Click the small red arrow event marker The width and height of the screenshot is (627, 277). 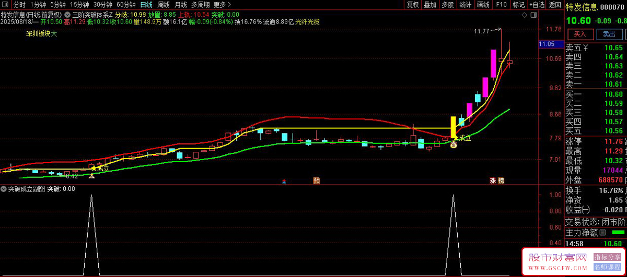coord(284,182)
